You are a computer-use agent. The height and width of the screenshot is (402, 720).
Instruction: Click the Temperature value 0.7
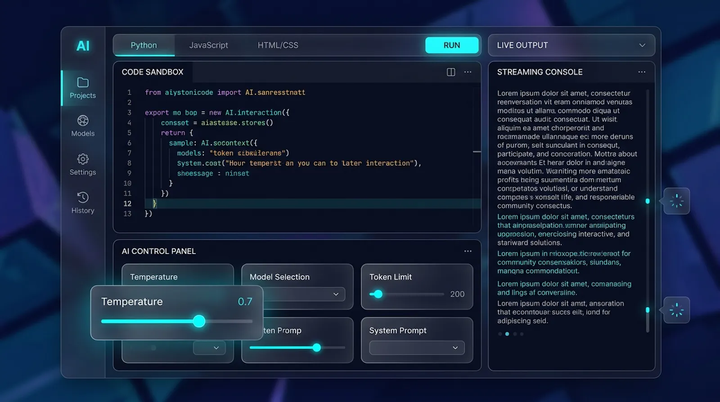[245, 302]
